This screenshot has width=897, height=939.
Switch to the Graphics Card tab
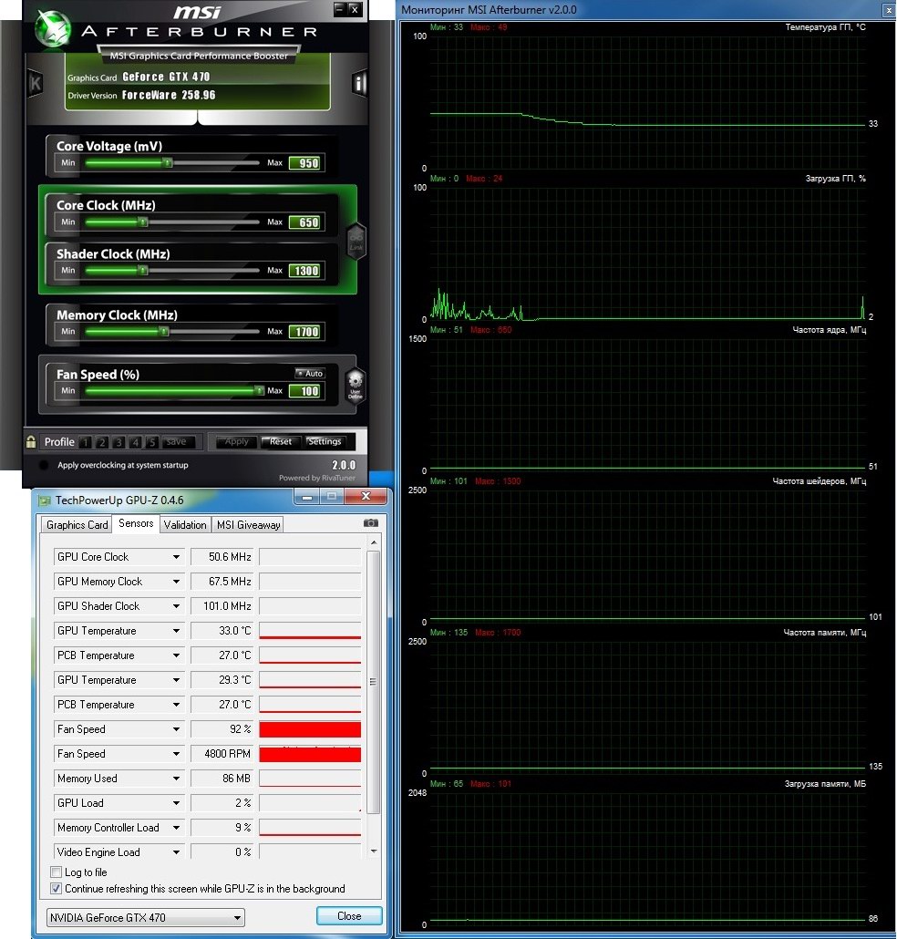tap(77, 524)
